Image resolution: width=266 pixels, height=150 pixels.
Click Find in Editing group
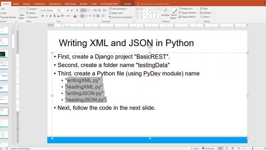pyautogui.click(x=204, y=9)
